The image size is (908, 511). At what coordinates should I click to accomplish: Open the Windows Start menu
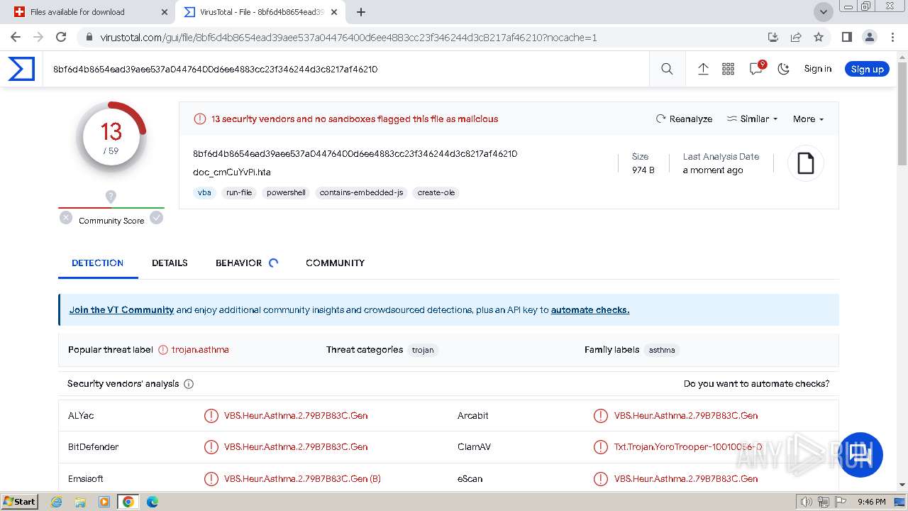click(19, 501)
